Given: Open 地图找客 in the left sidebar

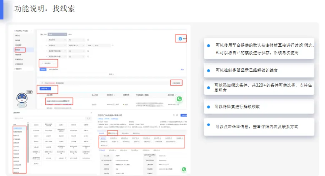Looking at the screenshot, I should tap(18, 55).
